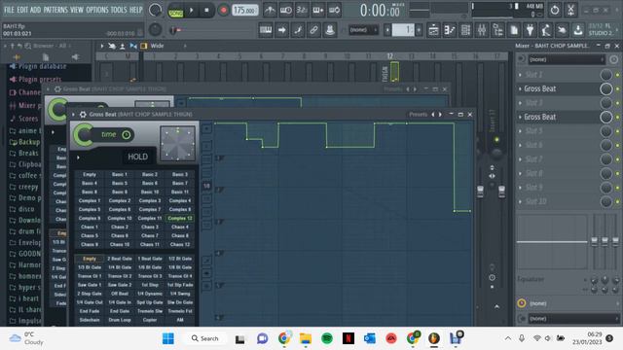Open Netflix from the taskbar
623x350 pixels.
pos(348,338)
